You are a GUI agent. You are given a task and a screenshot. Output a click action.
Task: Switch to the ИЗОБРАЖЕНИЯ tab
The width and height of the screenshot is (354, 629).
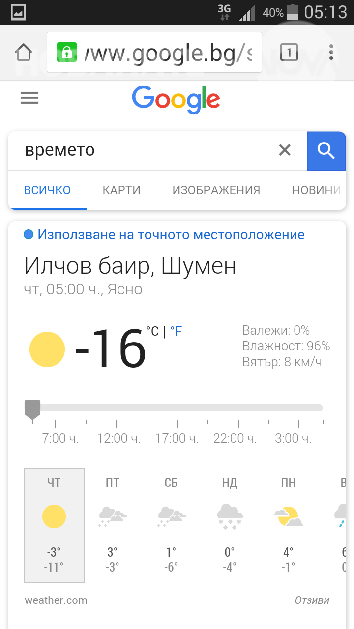pyautogui.click(x=216, y=190)
